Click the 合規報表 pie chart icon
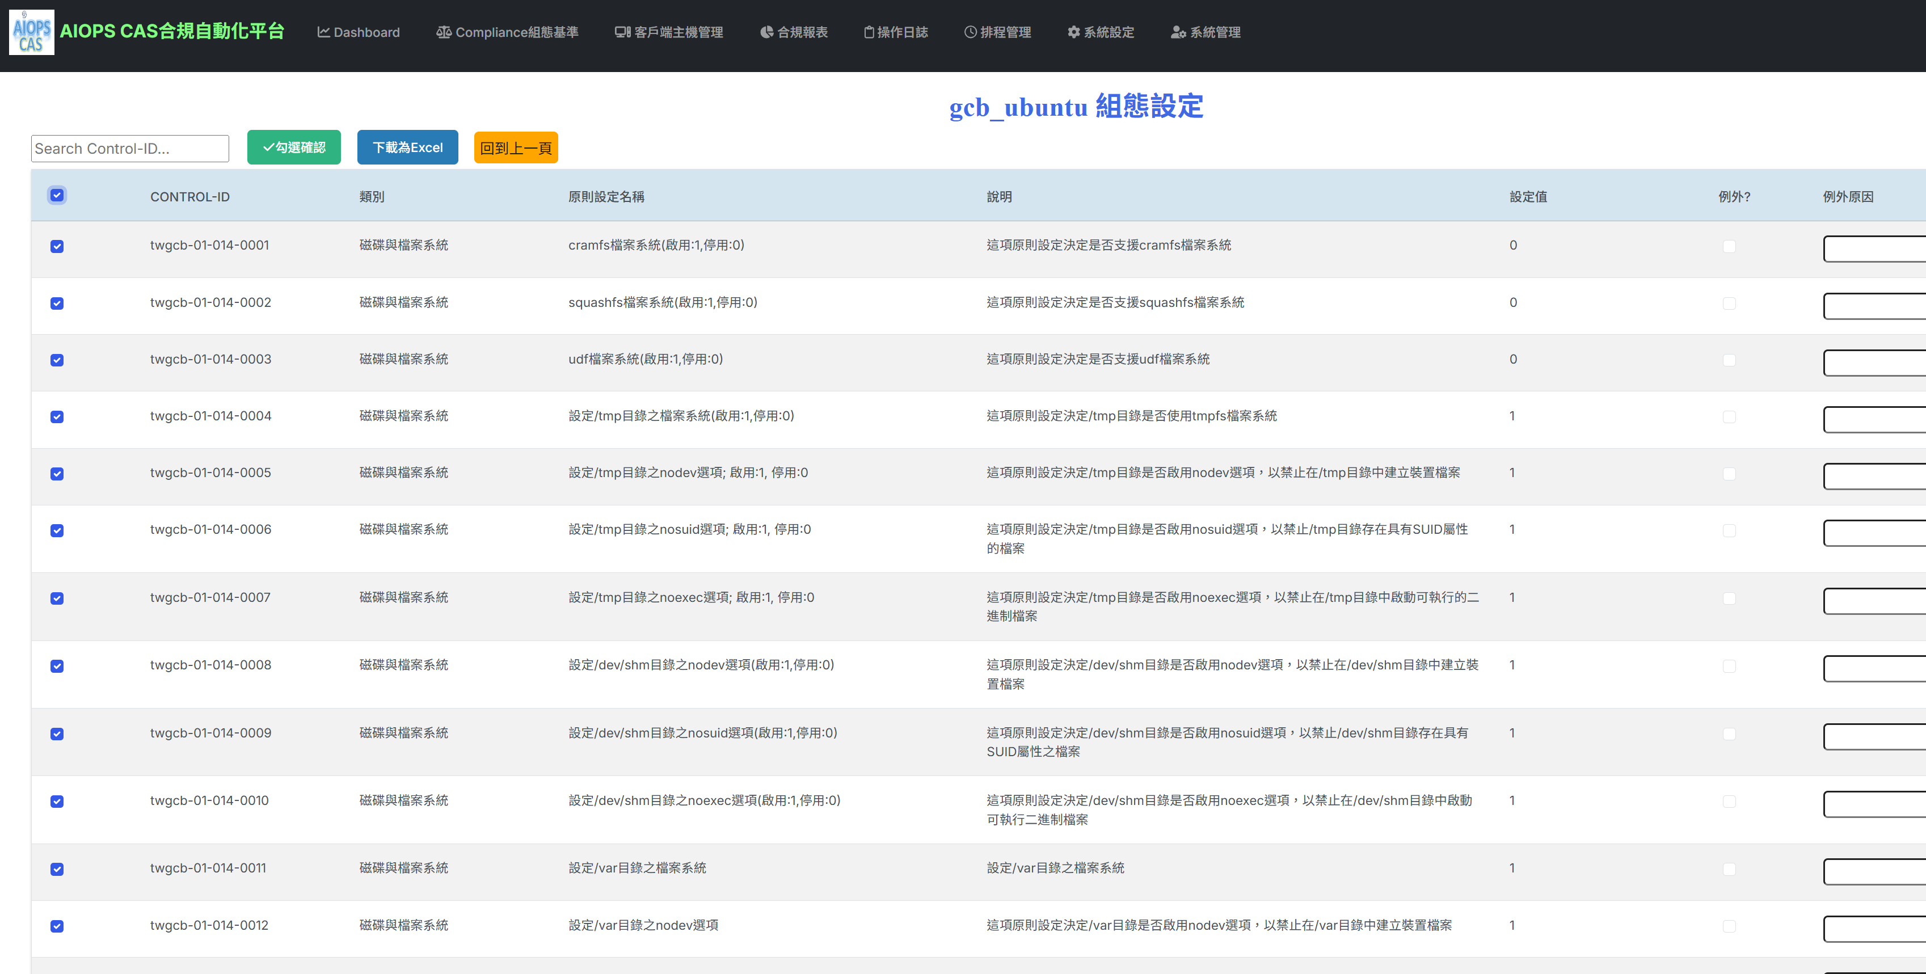1926x974 pixels. point(766,32)
